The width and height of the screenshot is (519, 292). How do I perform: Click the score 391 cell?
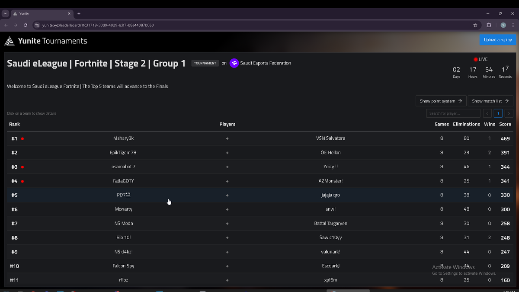[505, 153]
